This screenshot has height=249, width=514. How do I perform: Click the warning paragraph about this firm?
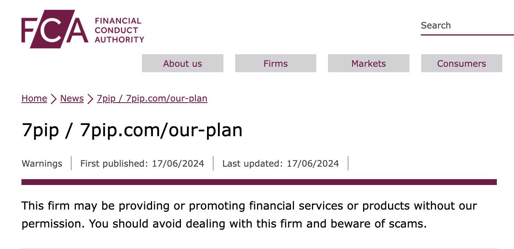click(x=250, y=215)
